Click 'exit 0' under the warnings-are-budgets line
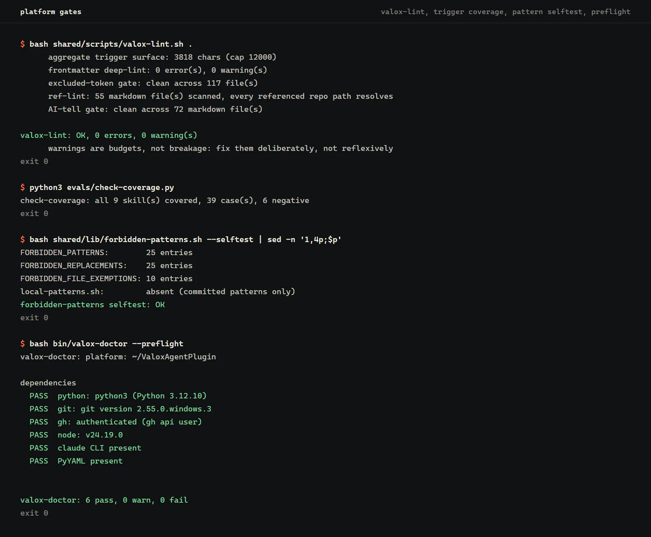The width and height of the screenshot is (651, 537). point(34,161)
